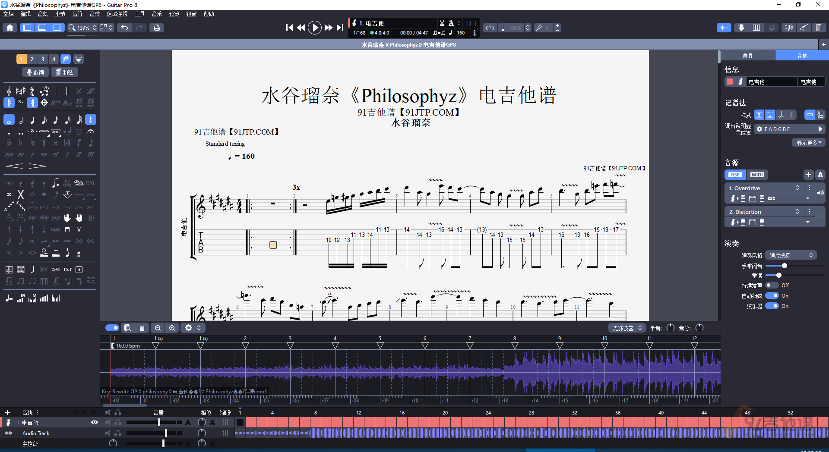Add a fermata symbol
The width and height of the screenshot is (829, 452).
click(91, 131)
